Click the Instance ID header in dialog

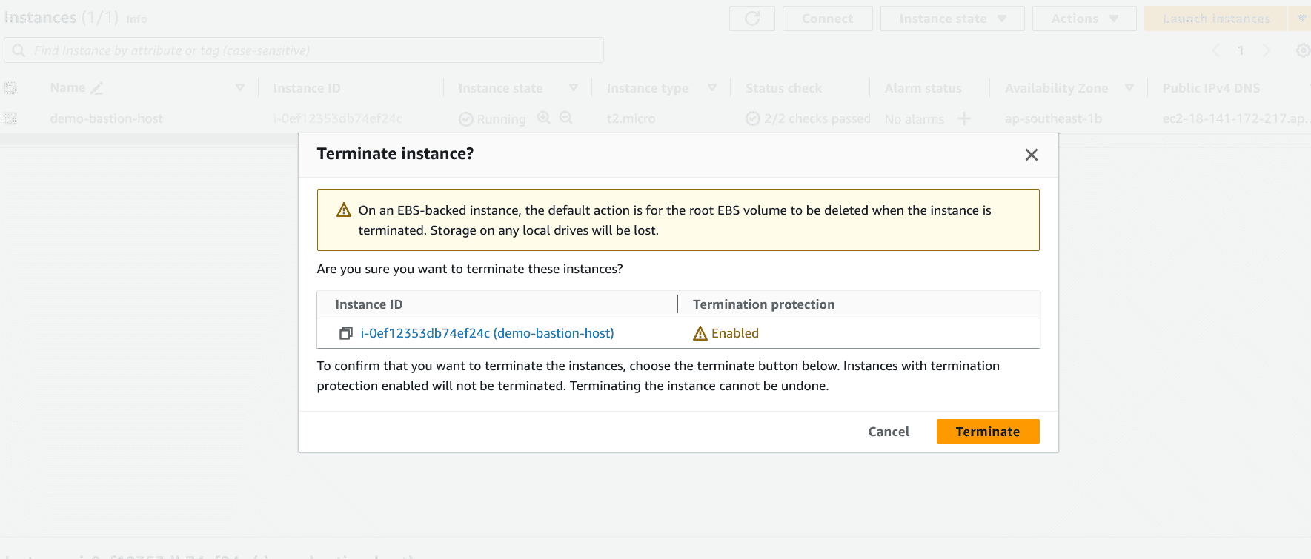(369, 304)
